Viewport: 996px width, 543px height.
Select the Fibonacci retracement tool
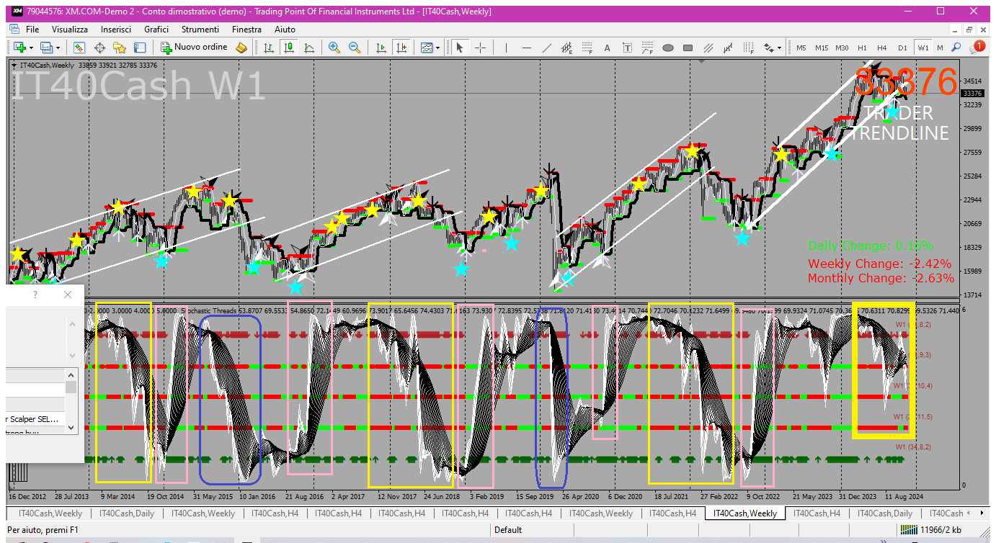(x=587, y=48)
